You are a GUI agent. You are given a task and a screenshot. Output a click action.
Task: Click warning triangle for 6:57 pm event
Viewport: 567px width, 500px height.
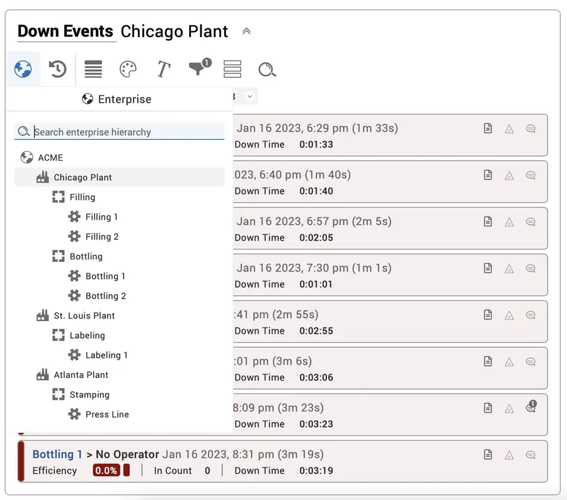click(x=509, y=222)
